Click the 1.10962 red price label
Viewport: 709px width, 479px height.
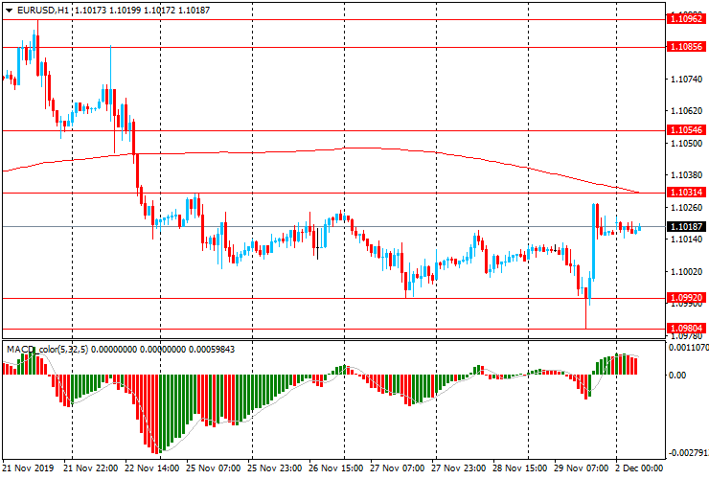tap(686, 19)
